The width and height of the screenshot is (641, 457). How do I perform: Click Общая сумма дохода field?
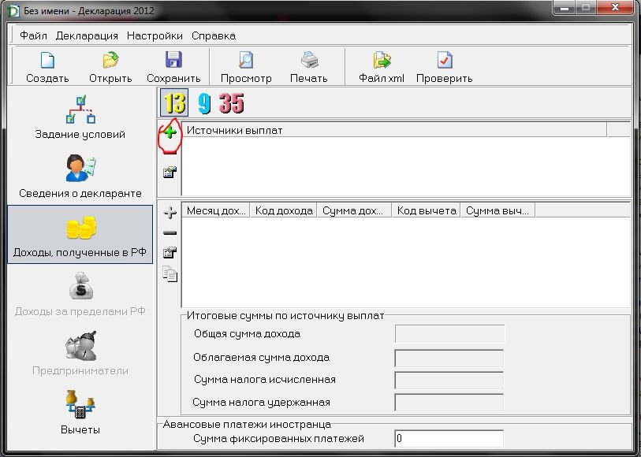[x=449, y=334]
